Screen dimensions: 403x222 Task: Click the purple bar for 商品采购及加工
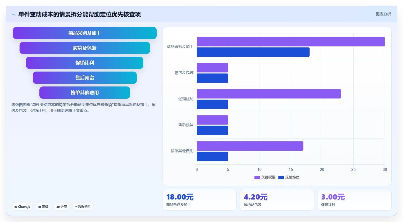click(x=291, y=41)
